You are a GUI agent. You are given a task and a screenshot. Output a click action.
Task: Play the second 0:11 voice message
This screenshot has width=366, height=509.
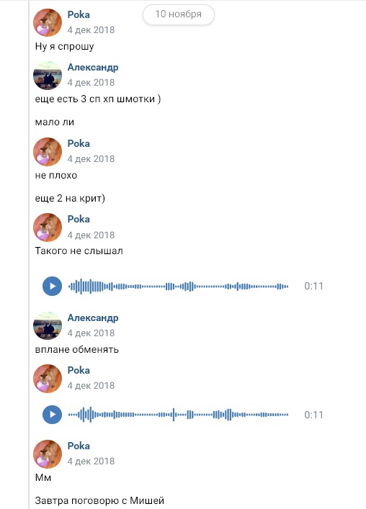click(x=52, y=415)
